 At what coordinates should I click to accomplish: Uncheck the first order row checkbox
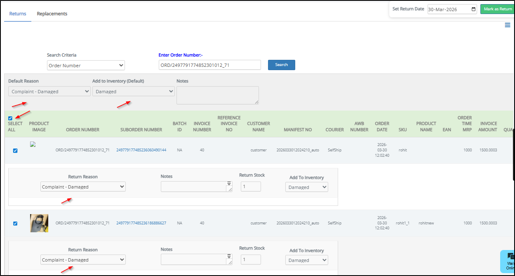click(15, 151)
